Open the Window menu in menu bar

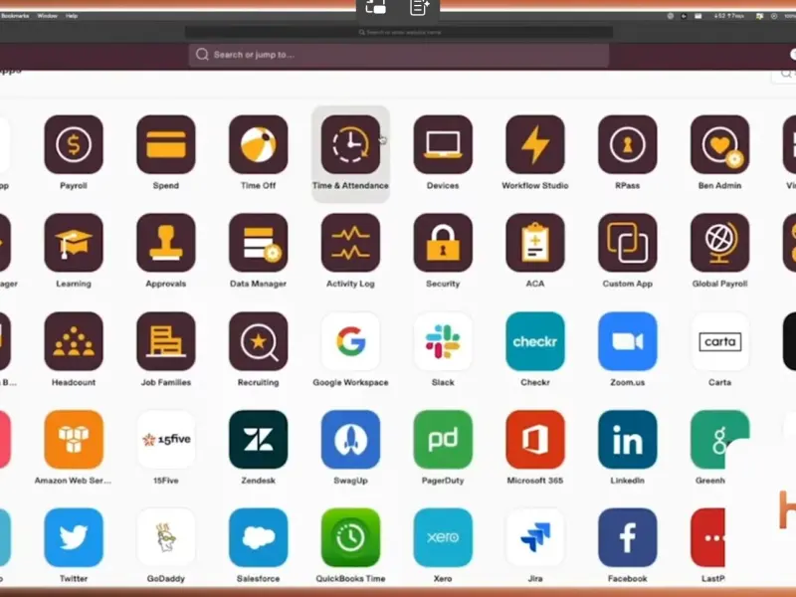[47, 16]
